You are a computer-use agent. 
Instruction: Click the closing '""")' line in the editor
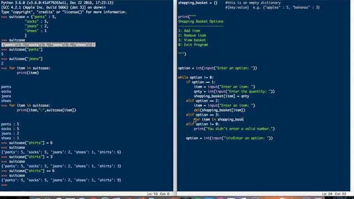[x=182, y=54]
